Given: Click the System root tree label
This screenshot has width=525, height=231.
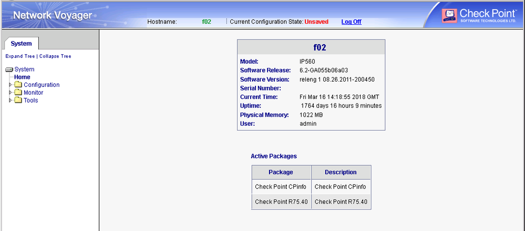Looking at the screenshot, I should (24, 69).
